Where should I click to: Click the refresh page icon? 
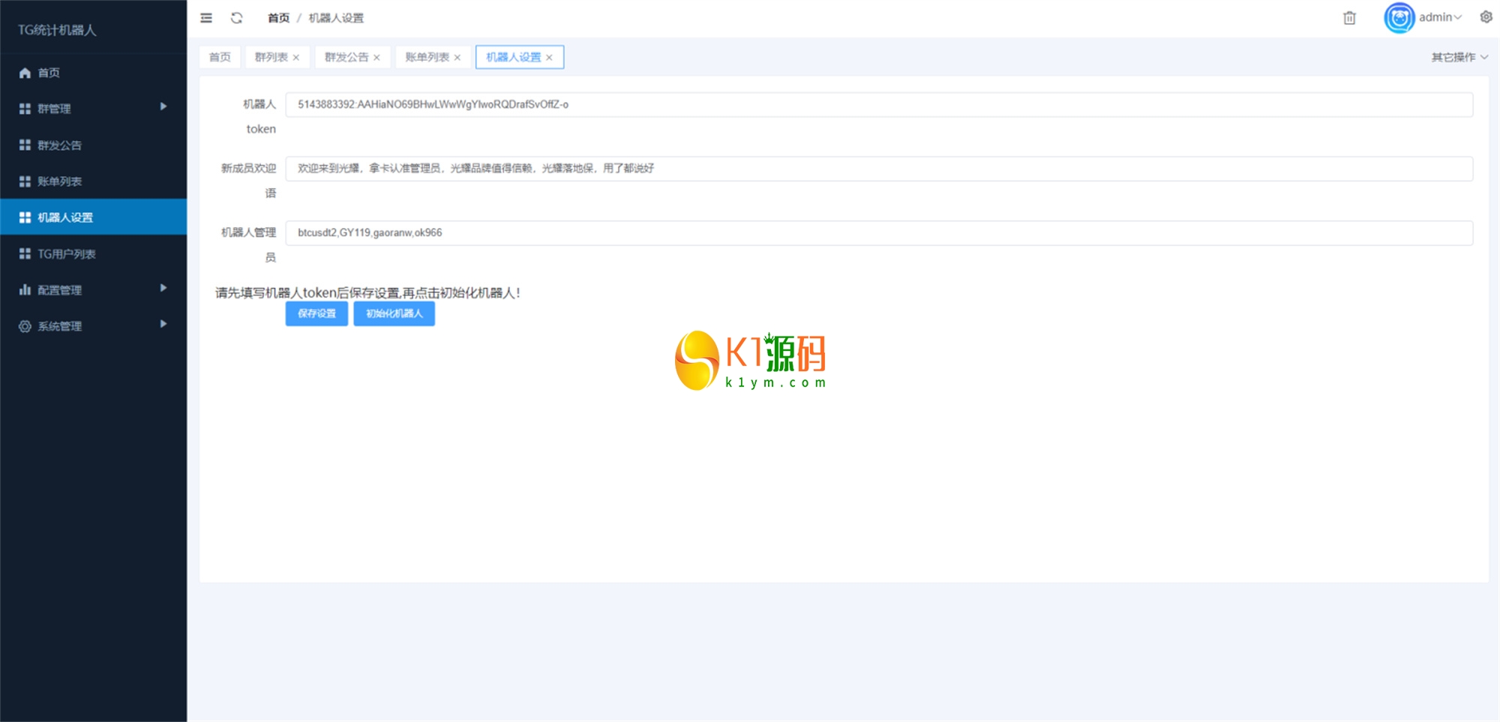tap(237, 18)
